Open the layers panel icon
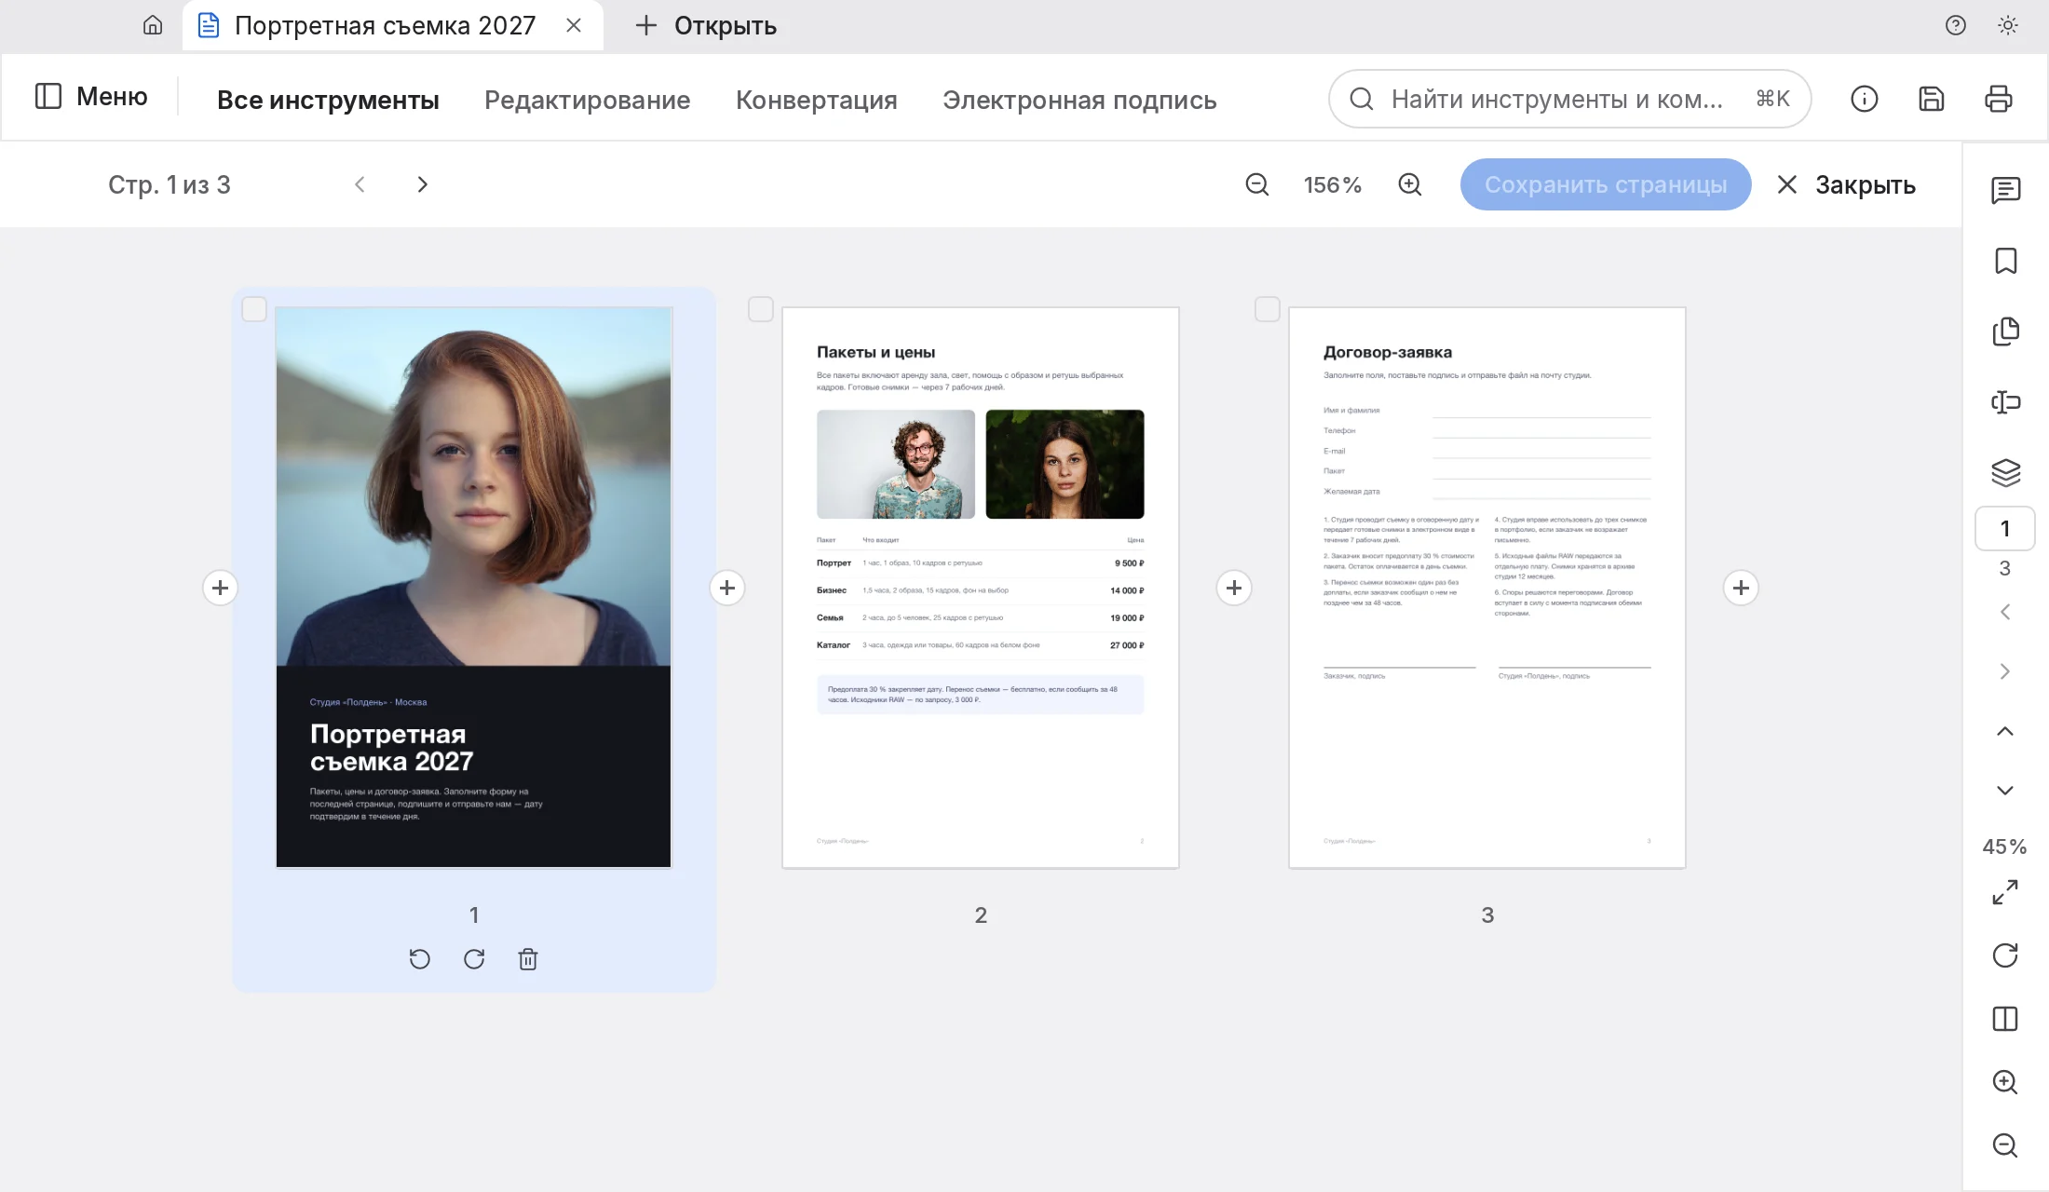 2005,473
